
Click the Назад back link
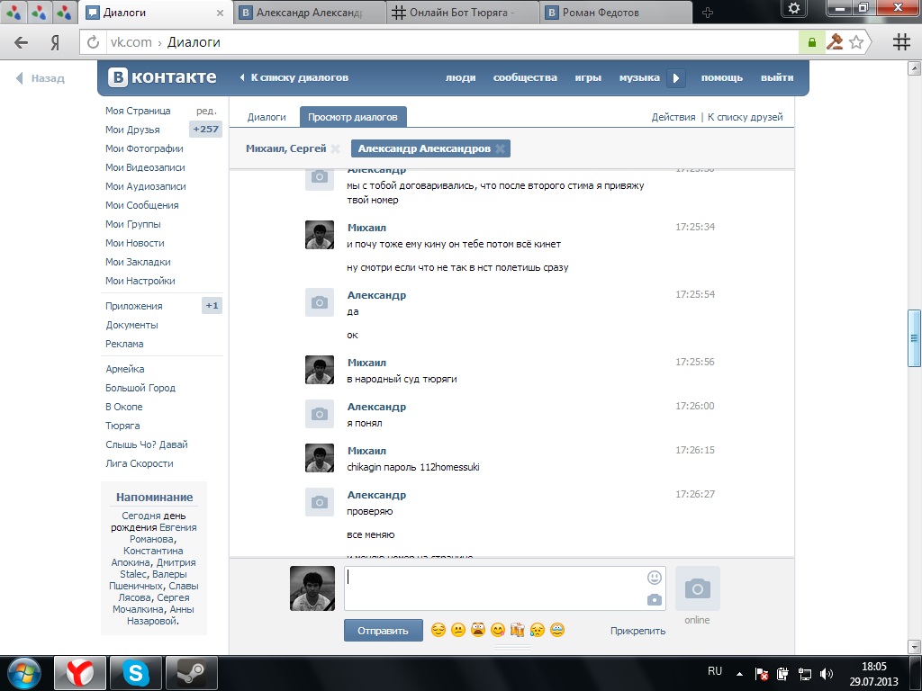coord(40,78)
